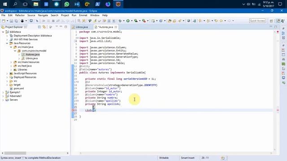Click Project Explorer horizontal scrollbar thumb

tap(15, 153)
